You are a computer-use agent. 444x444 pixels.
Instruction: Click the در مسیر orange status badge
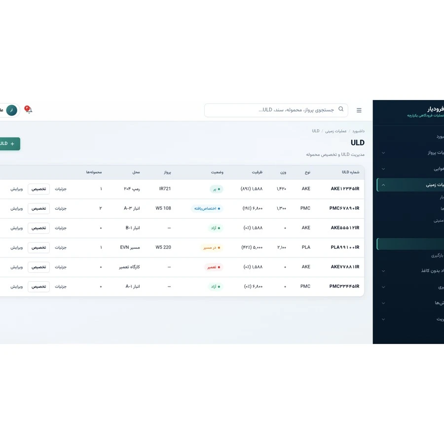click(x=212, y=248)
